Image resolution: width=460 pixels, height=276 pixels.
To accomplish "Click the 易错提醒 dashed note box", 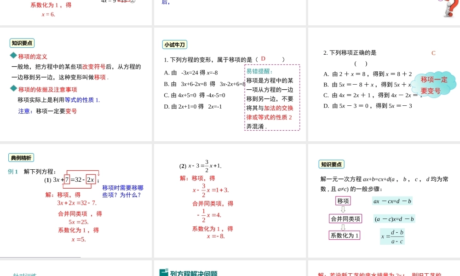I will click(272, 98).
